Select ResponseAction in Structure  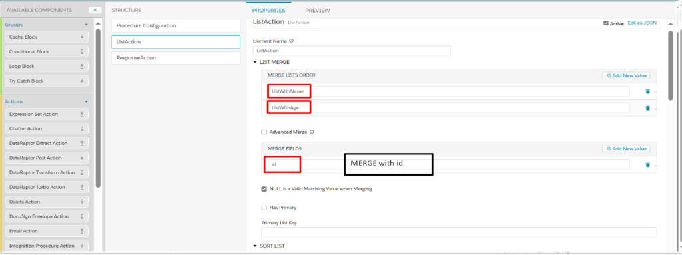[x=176, y=58]
